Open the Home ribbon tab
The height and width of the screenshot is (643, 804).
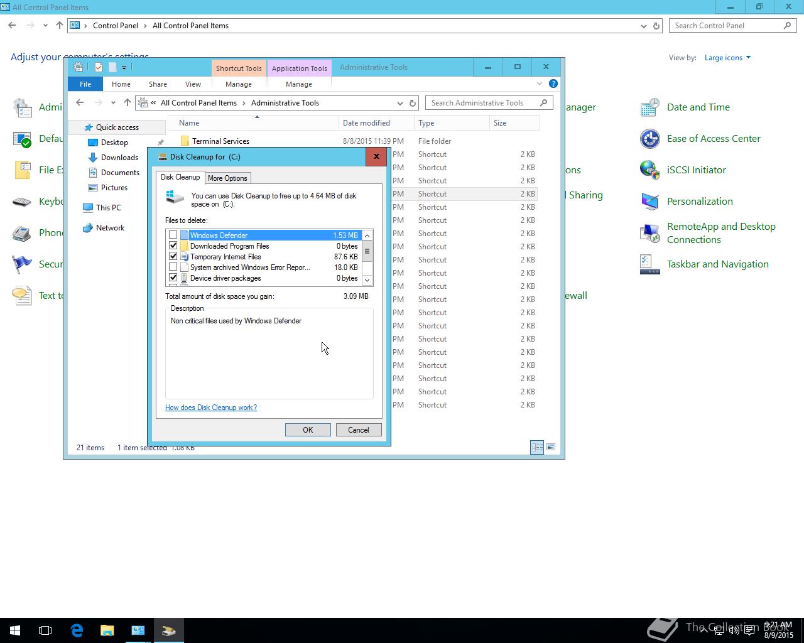click(x=121, y=84)
